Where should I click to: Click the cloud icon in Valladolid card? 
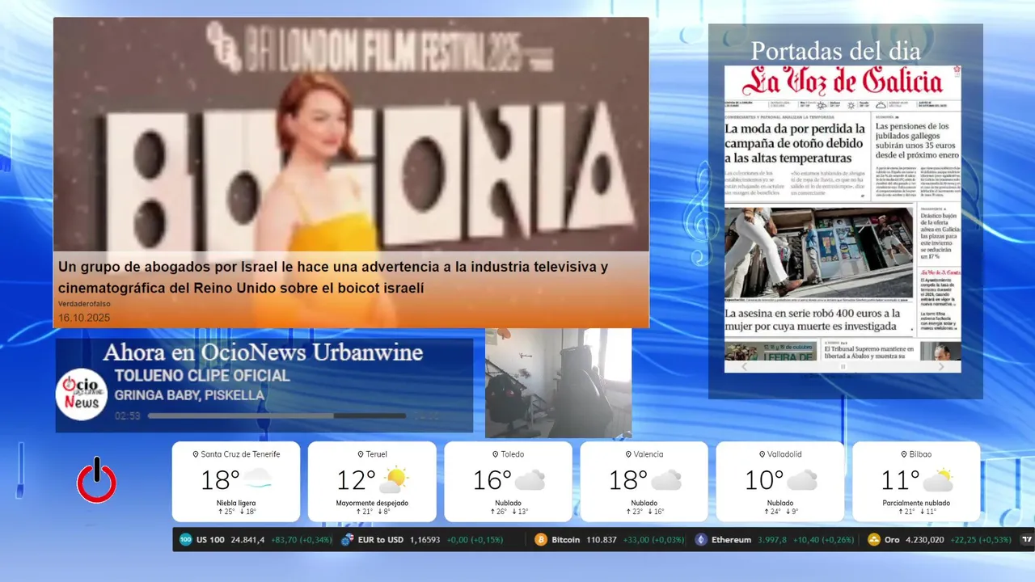tap(802, 480)
